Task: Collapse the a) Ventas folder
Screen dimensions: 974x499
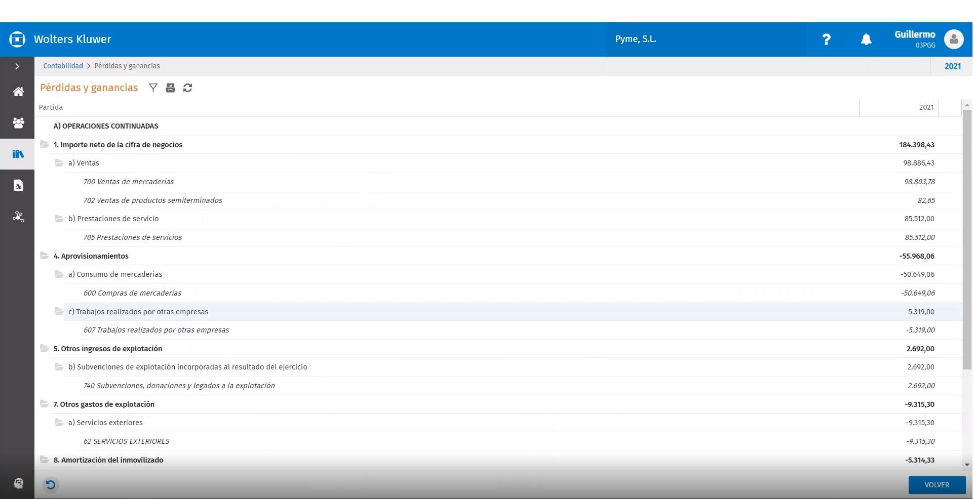Action: tap(59, 163)
